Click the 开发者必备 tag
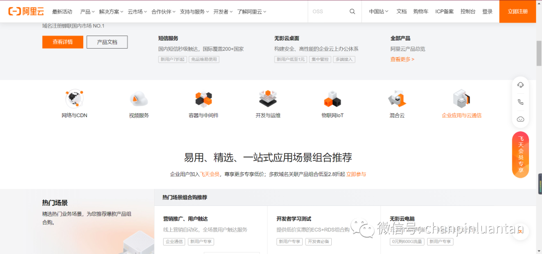Viewport: 542px width, 254px height. click(318, 241)
